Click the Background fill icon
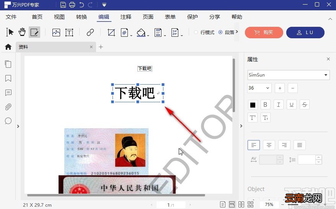The height and width of the screenshot is (209, 336). point(141,33)
